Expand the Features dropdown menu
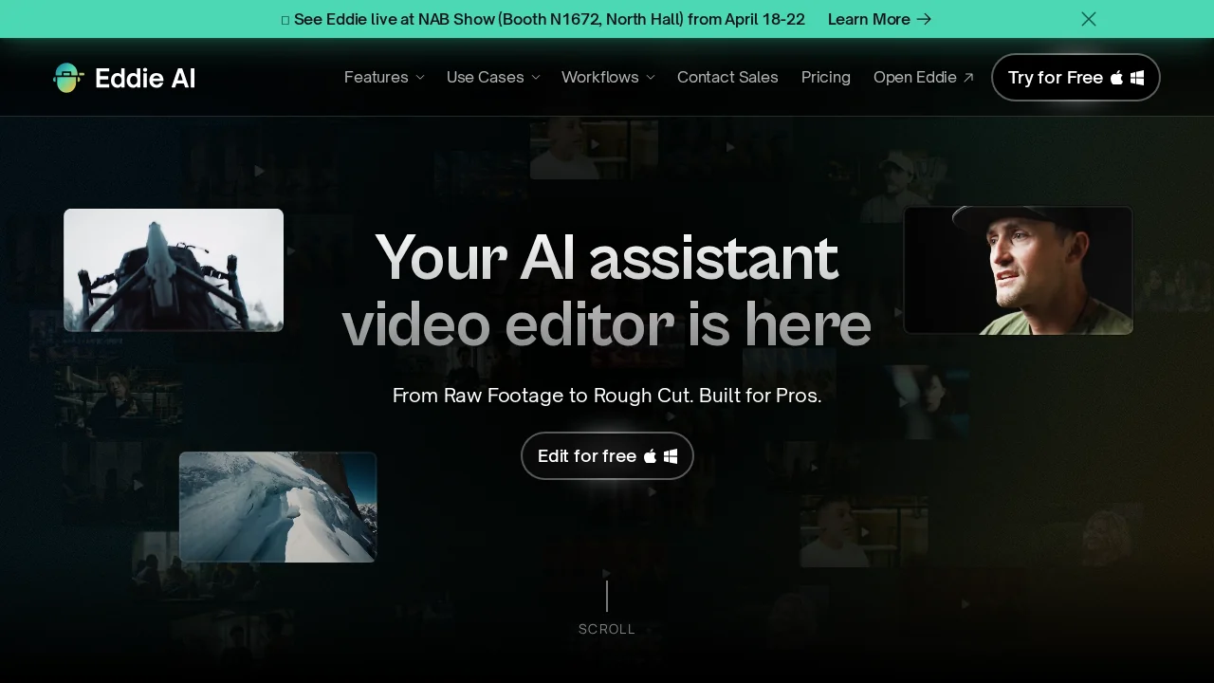 coord(384,78)
